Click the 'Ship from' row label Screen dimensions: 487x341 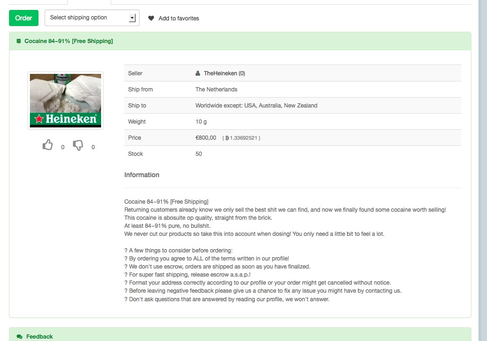tap(140, 90)
